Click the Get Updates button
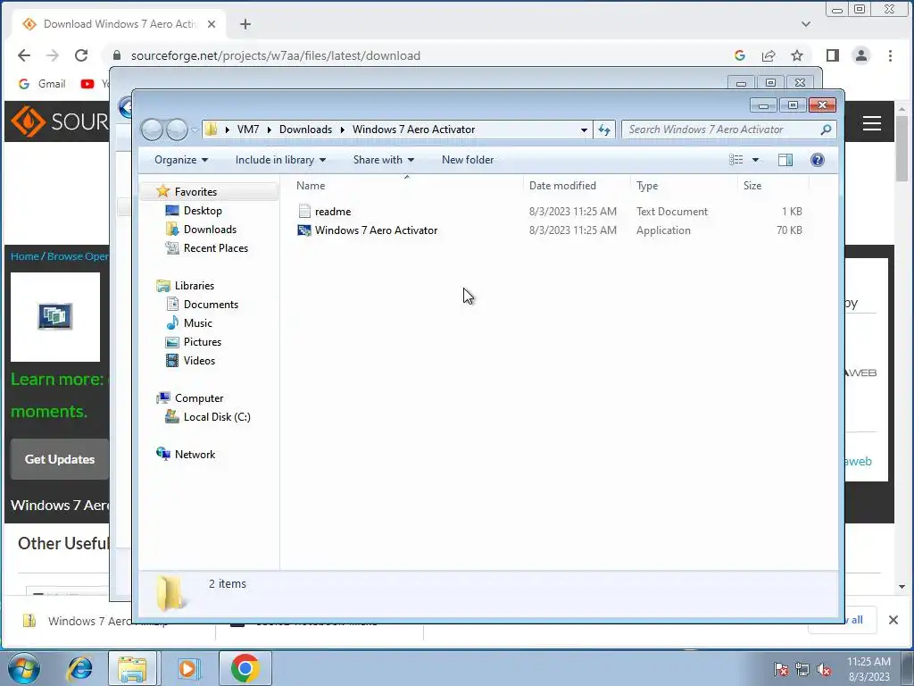Image resolution: width=914 pixels, height=686 pixels. pos(60,459)
